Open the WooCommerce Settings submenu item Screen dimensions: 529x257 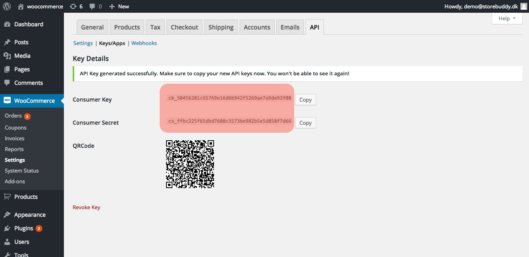(x=15, y=160)
